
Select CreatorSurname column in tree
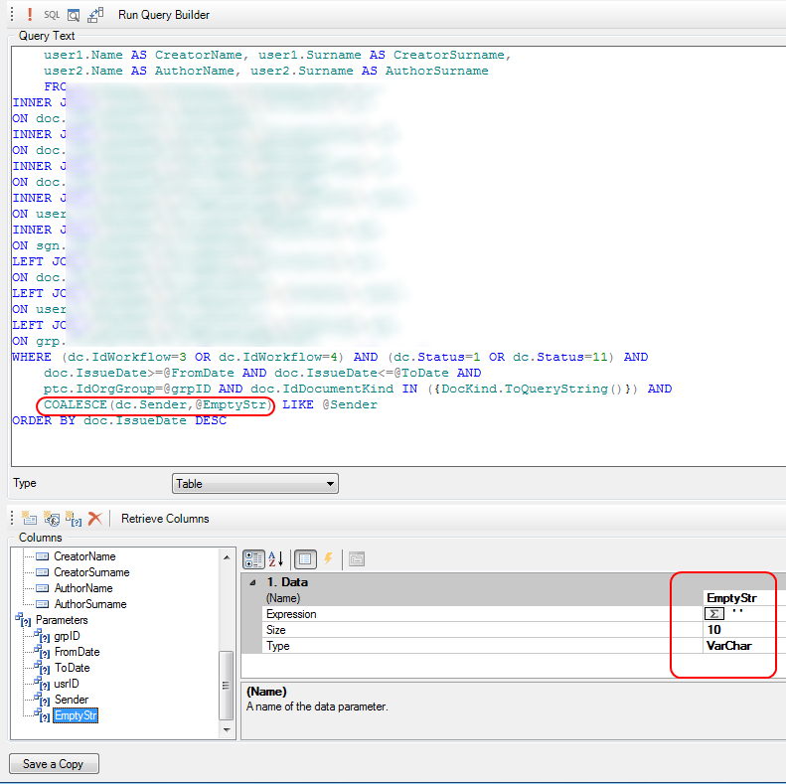91,572
